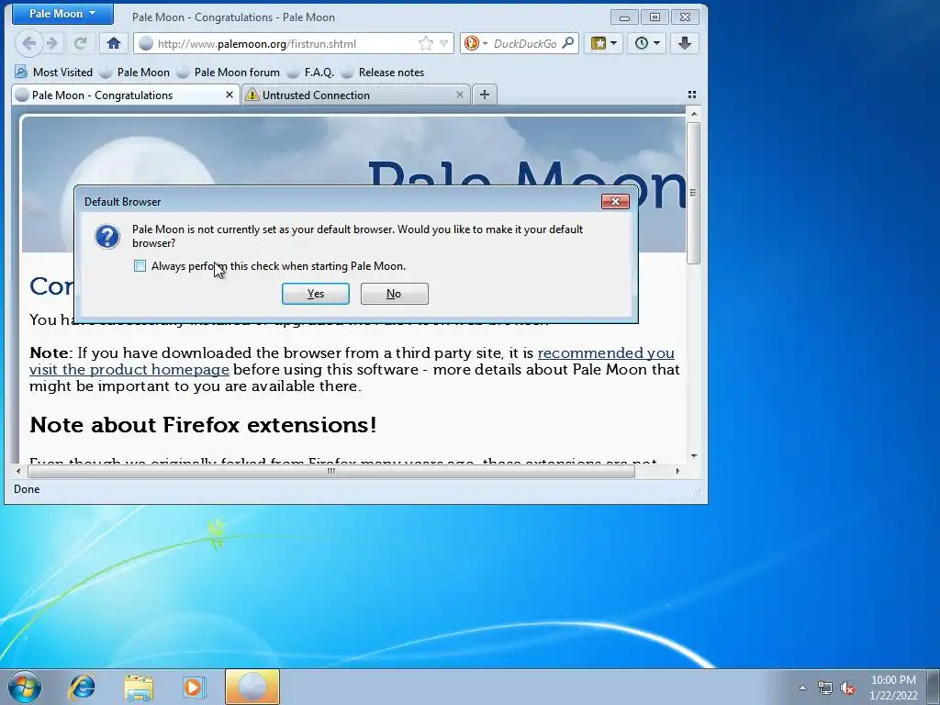Open the F.A.Q. bookmark
940x705 pixels.
click(310, 72)
